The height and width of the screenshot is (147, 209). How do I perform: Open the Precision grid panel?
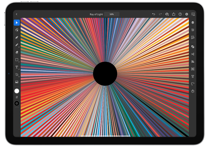point(193,37)
